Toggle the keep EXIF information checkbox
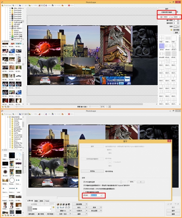Screen dimensions: 182x218 84,189
